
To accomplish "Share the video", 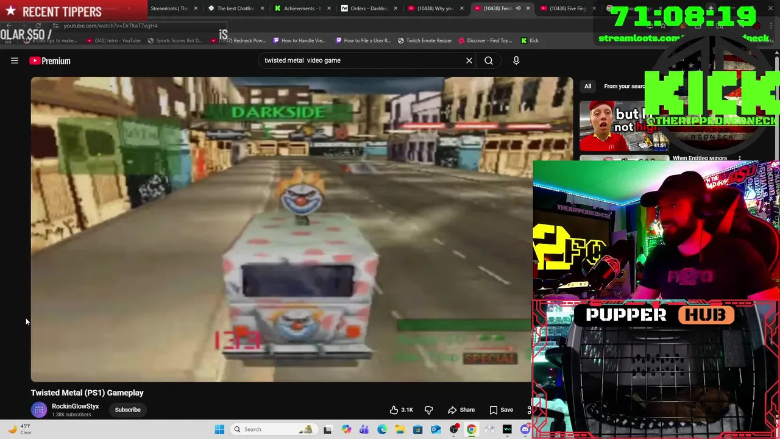I will tap(461, 410).
